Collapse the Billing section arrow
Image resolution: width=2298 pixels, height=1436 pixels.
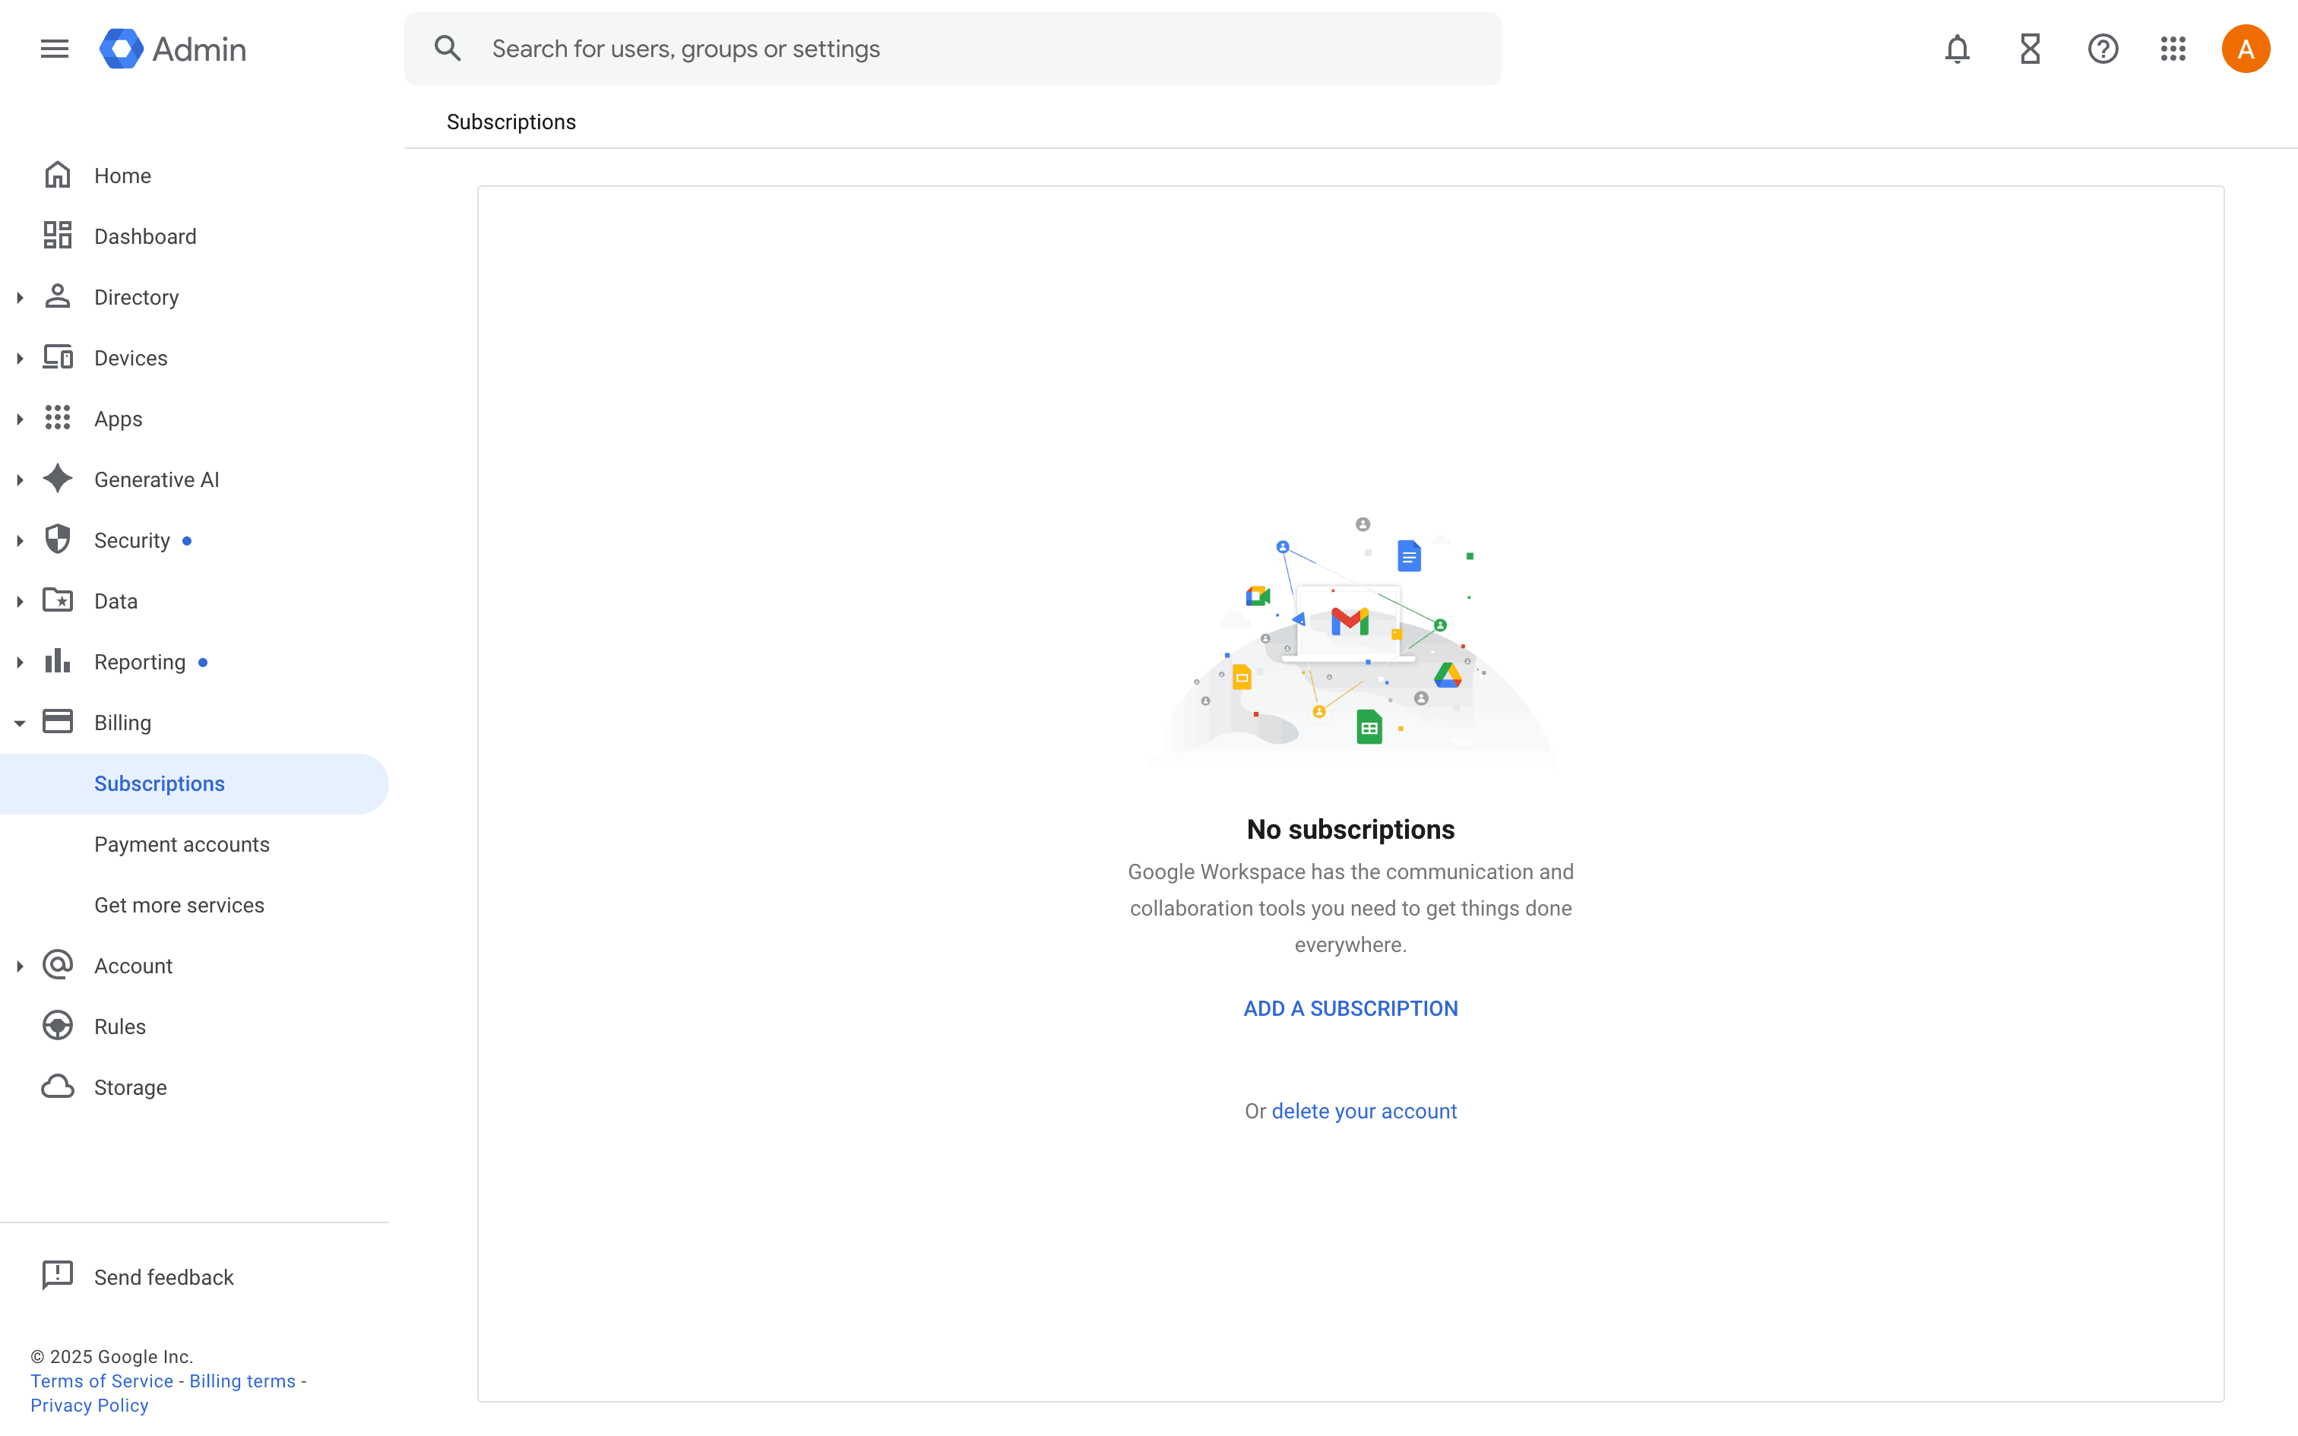click(19, 723)
